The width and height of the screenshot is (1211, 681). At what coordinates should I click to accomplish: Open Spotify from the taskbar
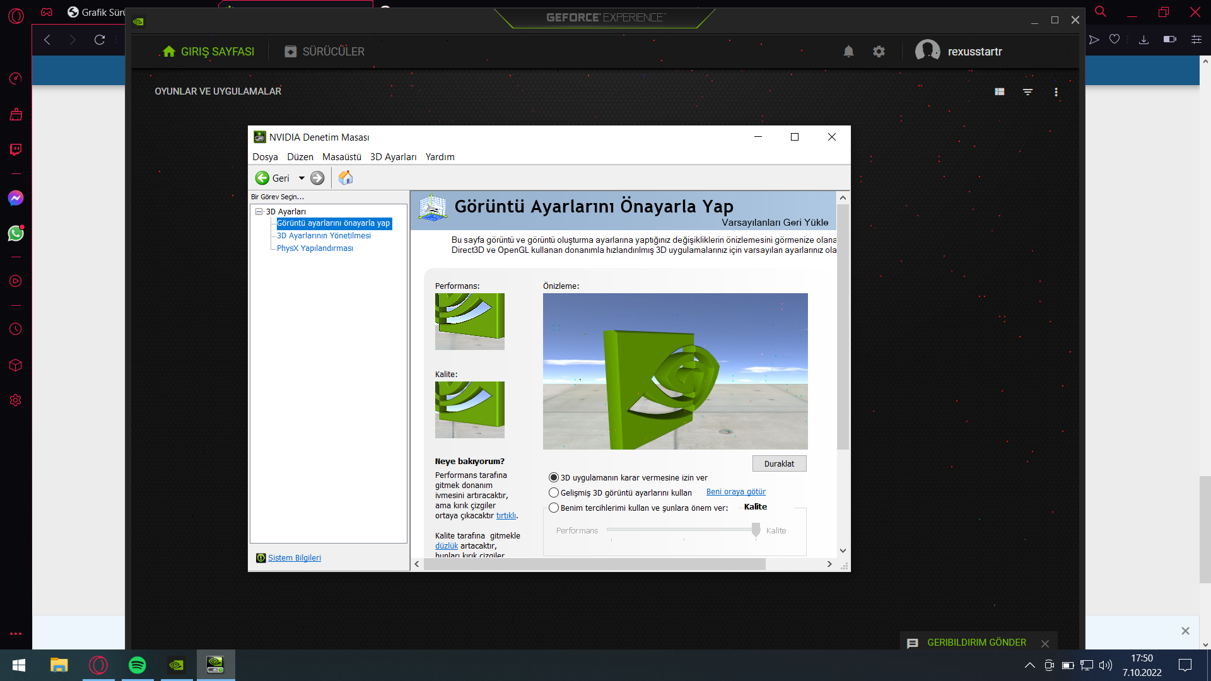pos(137,665)
